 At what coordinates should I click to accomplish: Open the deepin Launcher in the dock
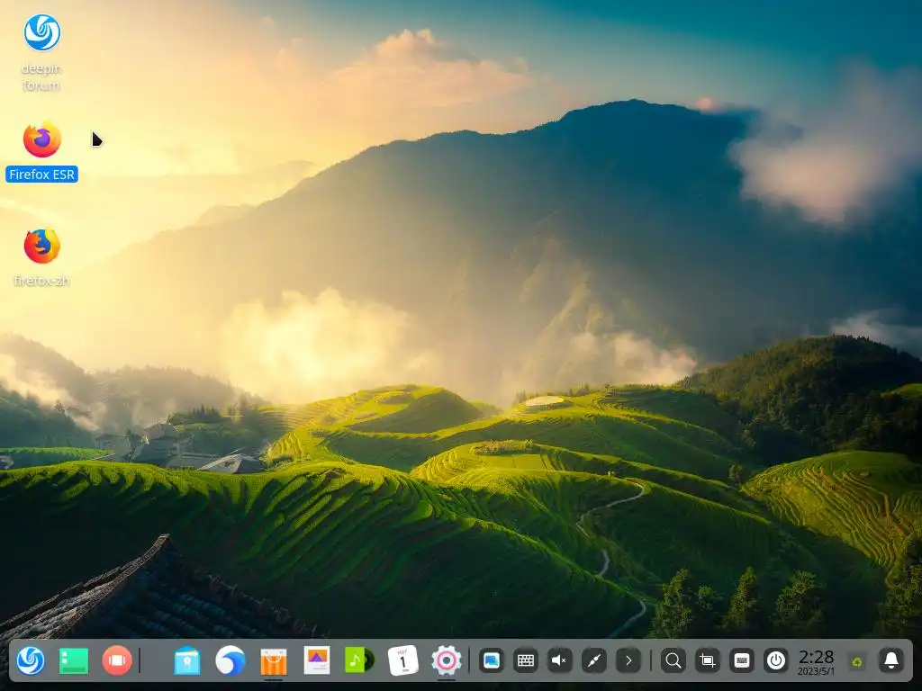click(31, 661)
